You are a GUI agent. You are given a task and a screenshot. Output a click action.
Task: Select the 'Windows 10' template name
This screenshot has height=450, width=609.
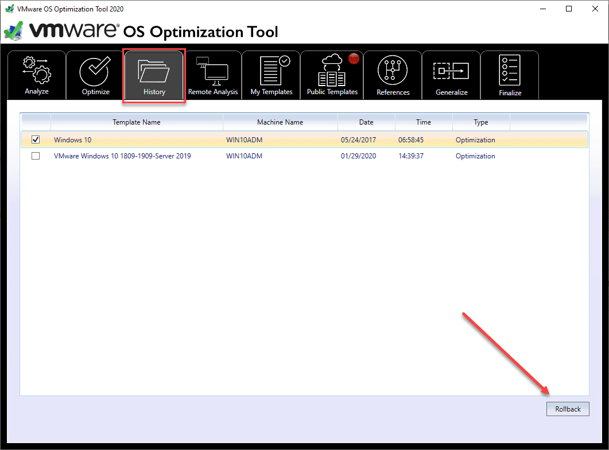pos(73,140)
